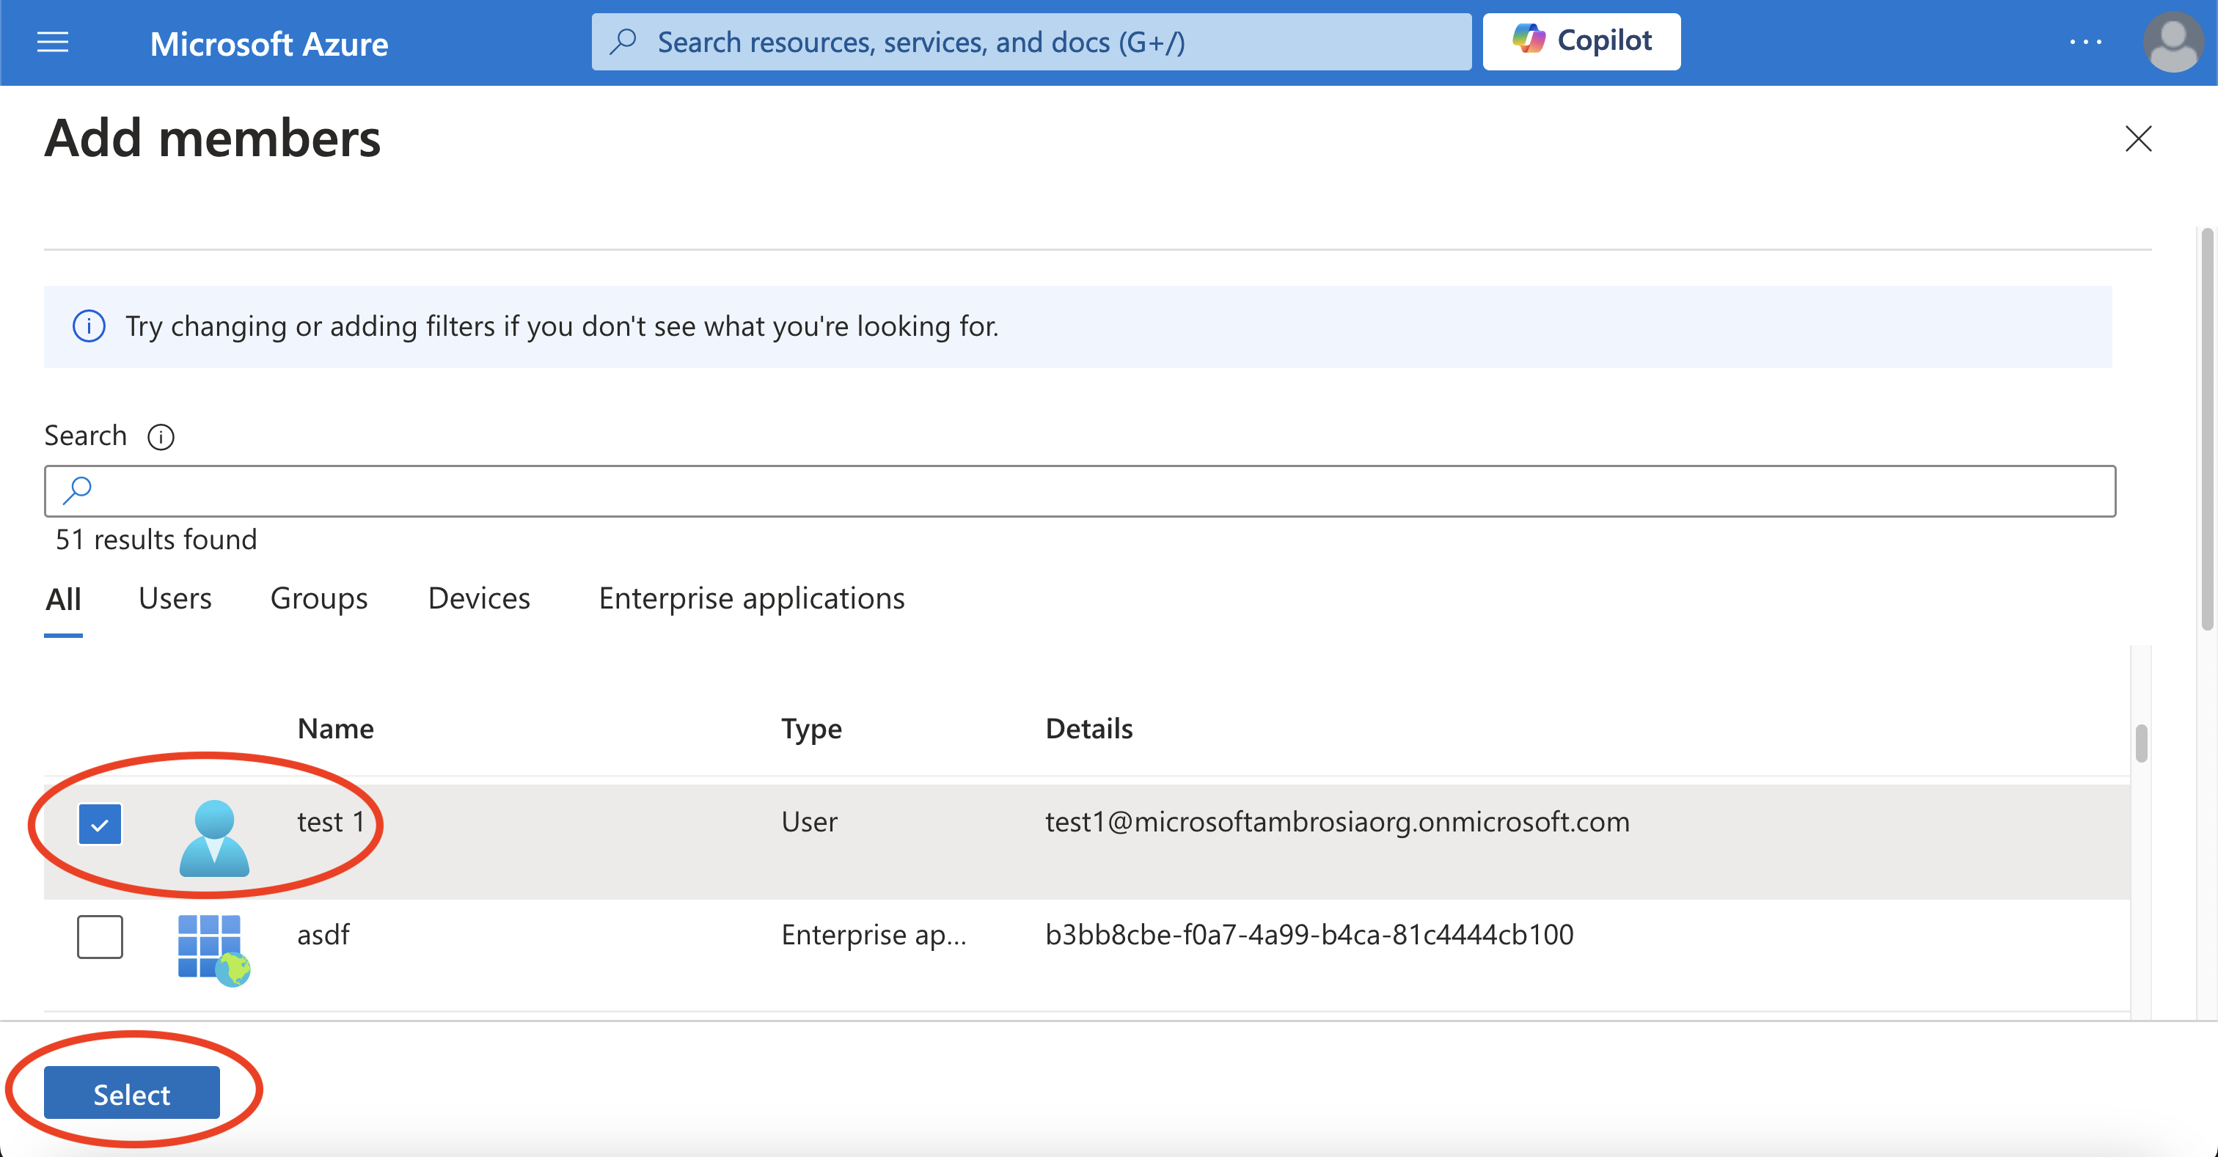Click the Select button to confirm
Screen dimensions: 2218x1157
[x=132, y=1092]
